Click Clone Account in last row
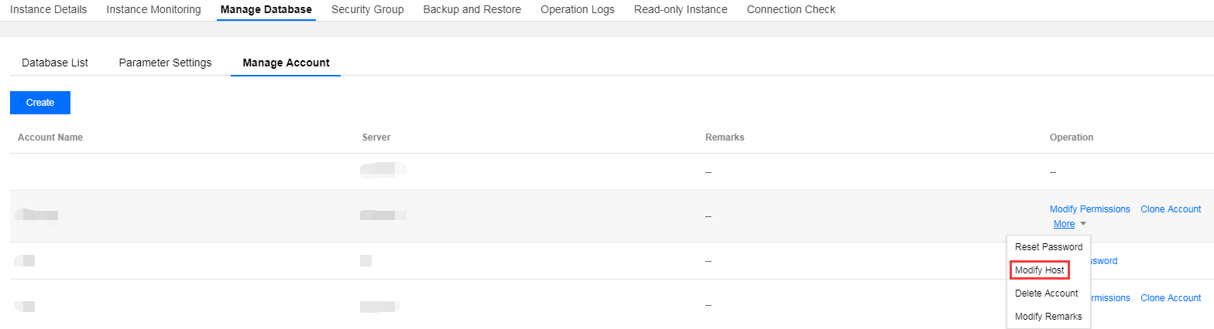Image resolution: width=1214 pixels, height=329 pixels. [1170, 298]
